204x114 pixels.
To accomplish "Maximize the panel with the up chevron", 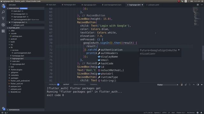I will tap(194, 85).
